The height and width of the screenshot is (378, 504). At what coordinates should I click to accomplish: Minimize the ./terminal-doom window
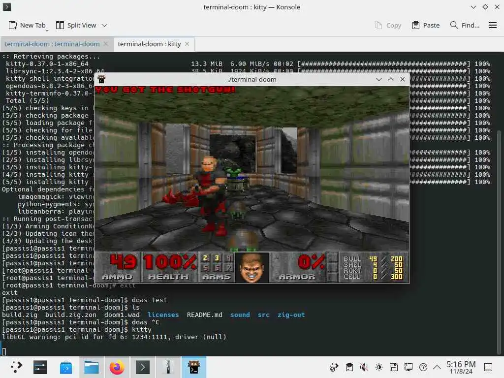[x=379, y=79]
